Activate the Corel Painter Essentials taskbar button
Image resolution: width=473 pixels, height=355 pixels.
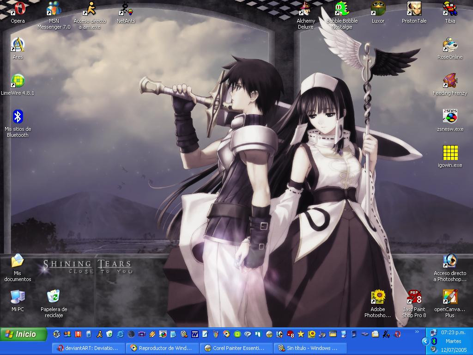click(236, 348)
